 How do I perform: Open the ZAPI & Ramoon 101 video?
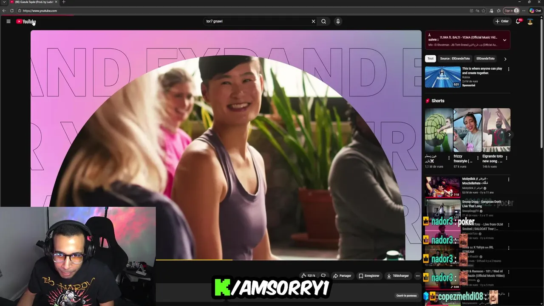click(x=483, y=273)
